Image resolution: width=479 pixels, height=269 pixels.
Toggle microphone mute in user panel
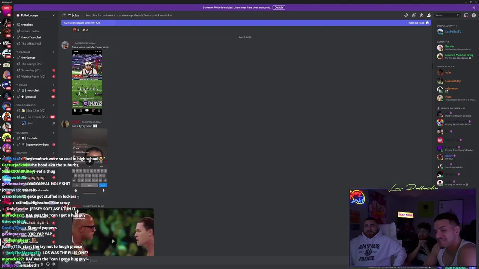click(x=42, y=264)
